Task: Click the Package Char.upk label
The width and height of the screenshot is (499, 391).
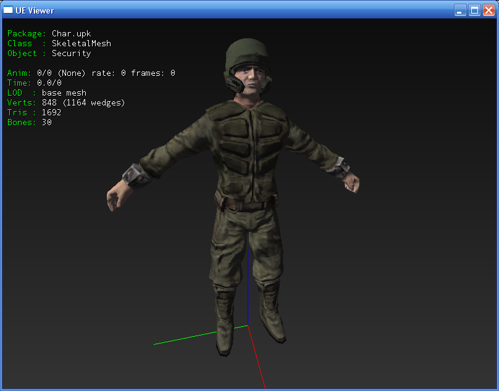Action: tap(49, 34)
